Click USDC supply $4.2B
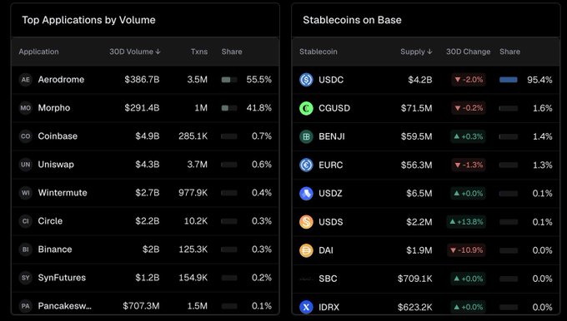The image size is (567, 321). [420, 80]
